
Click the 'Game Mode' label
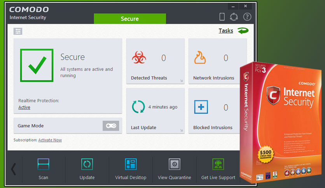(x=31, y=126)
